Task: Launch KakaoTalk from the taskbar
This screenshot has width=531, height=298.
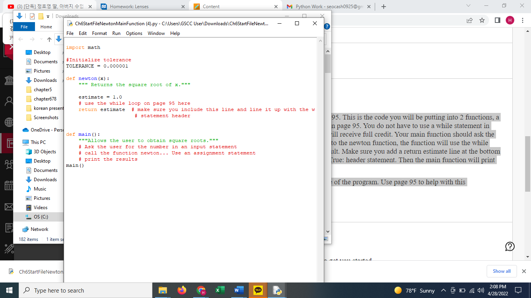Action: click(258, 290)
